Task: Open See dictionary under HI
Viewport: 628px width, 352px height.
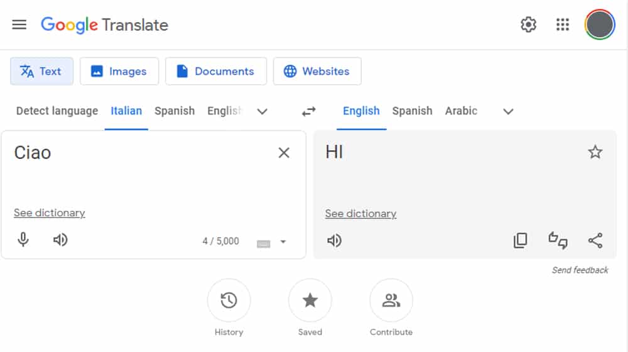Action: (360, 214)
